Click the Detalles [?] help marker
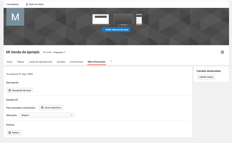Viewport: 232px width, 143px height. coord(16,100)
